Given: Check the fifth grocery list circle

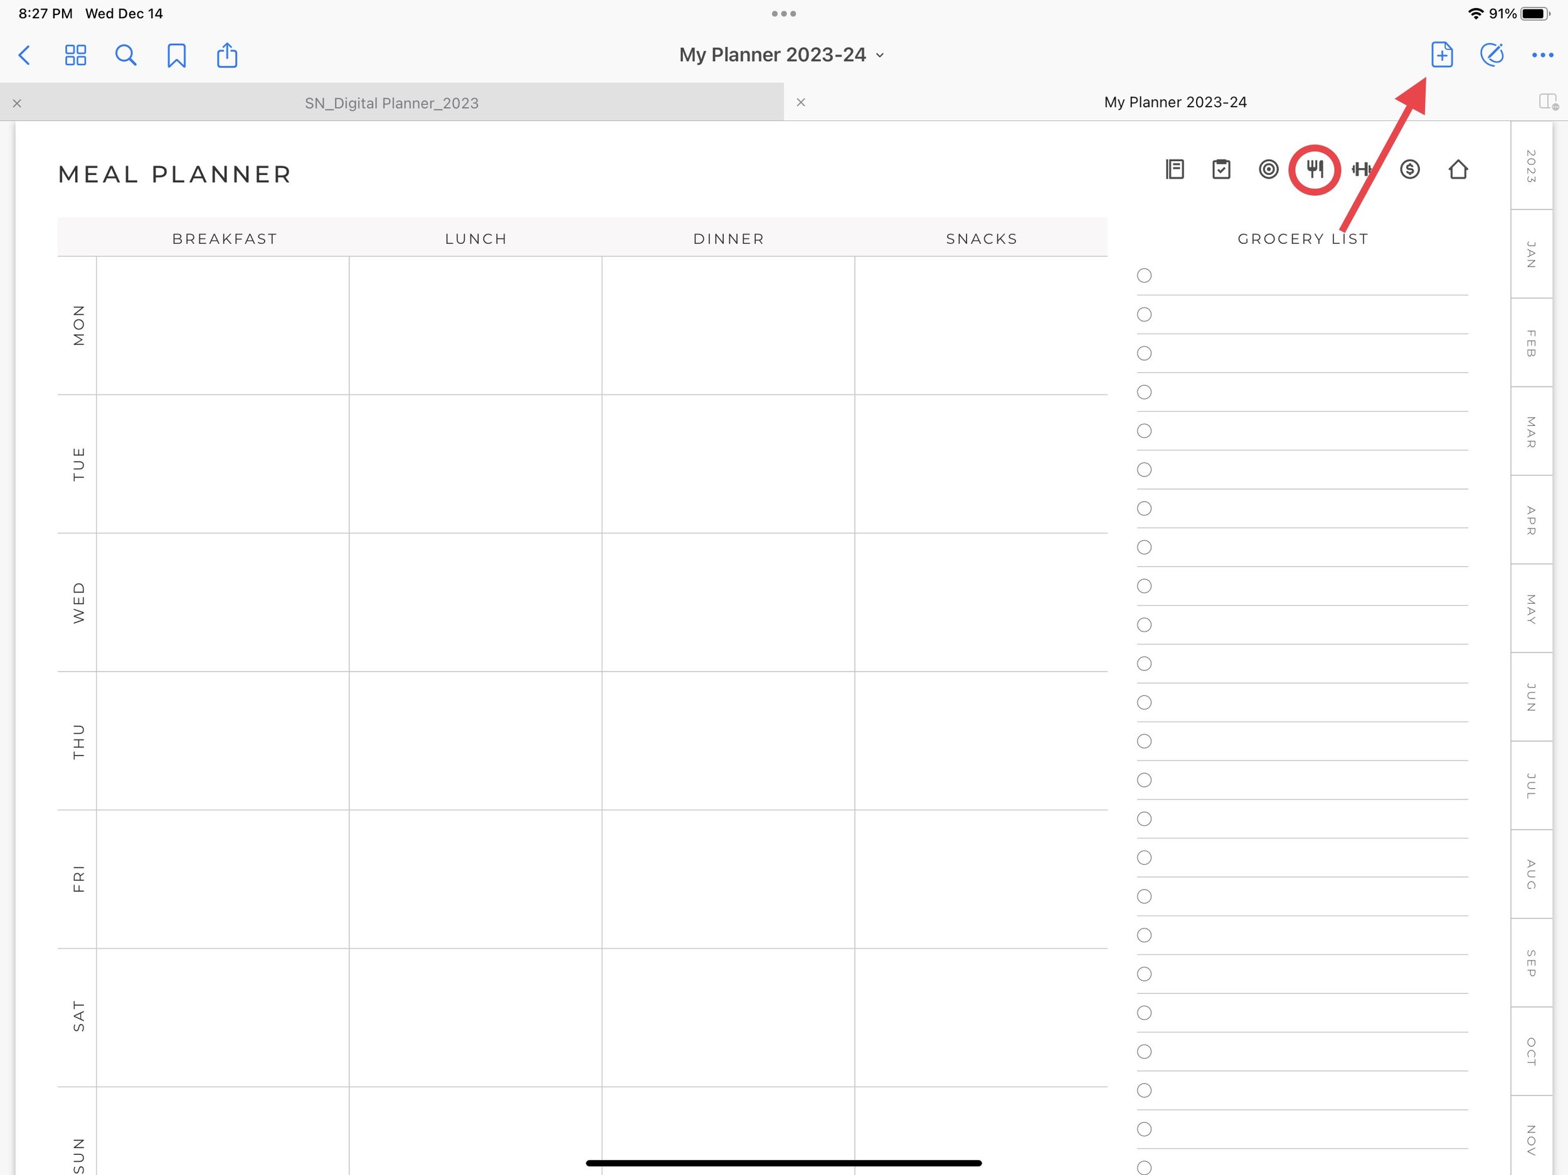Looking at the screenshot, I should (1144, 431).
